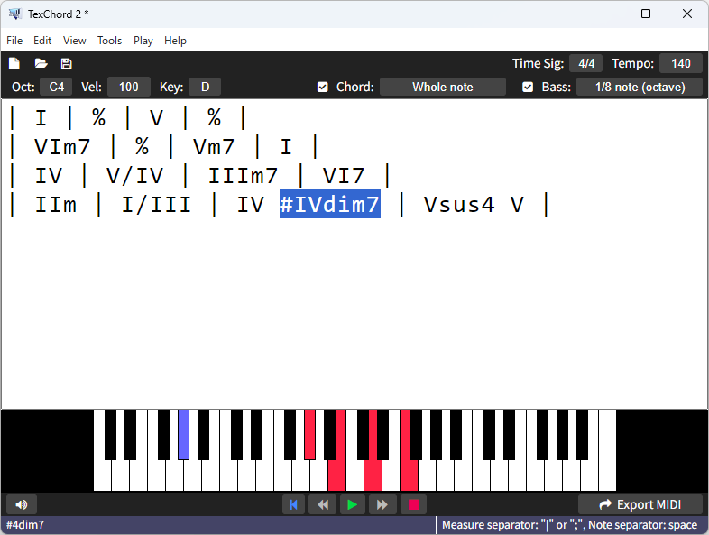Close the TexChord window

[686, 14]
